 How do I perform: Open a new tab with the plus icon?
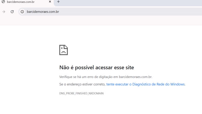tap(58, 2)
